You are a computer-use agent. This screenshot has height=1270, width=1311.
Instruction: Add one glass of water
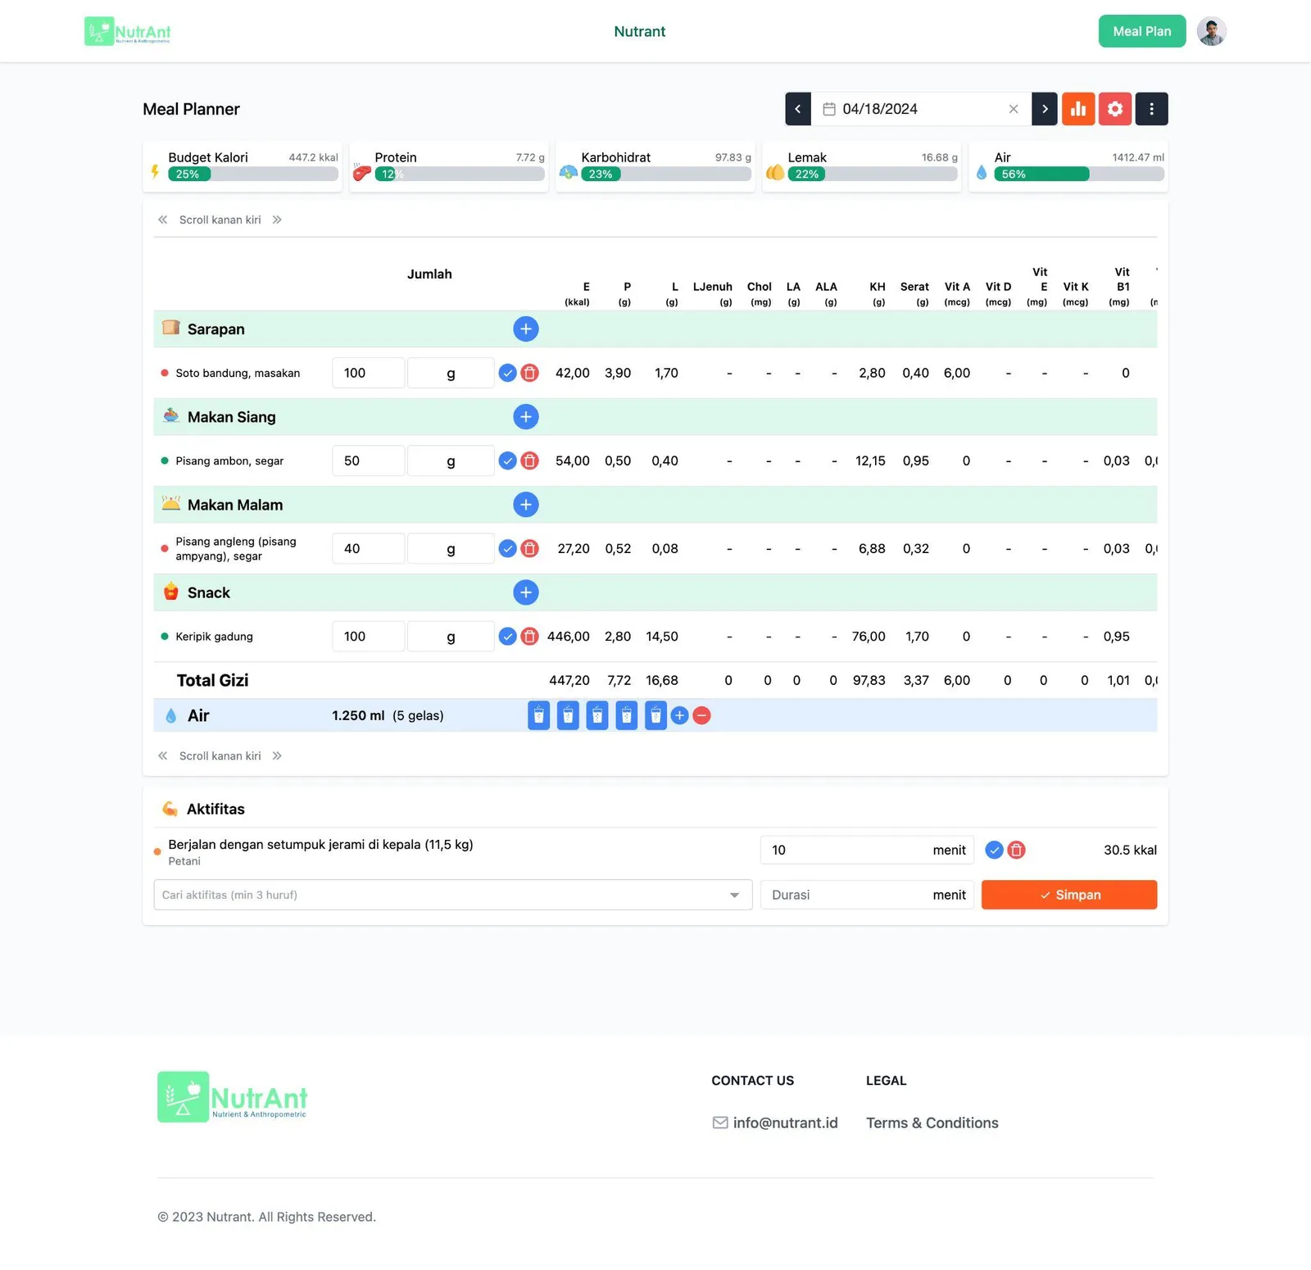679,715
